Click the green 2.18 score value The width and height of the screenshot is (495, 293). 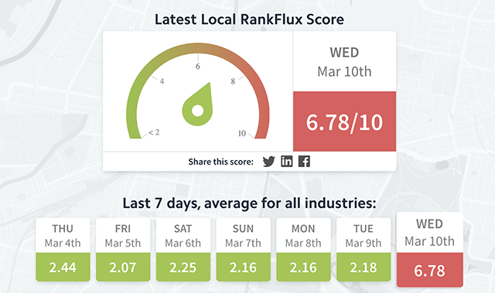pos(364,267)
